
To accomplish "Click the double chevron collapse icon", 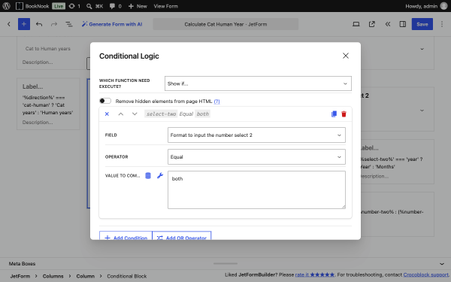I will (x=387, y=24).
